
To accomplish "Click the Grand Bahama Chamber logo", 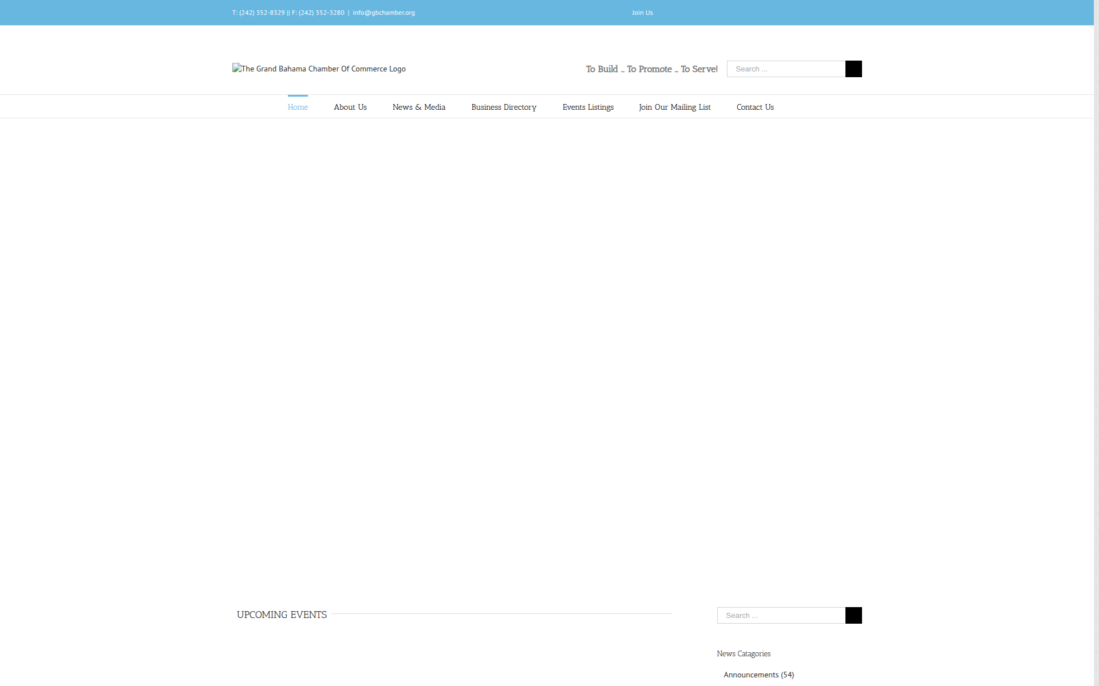I will pyautogui.click(x=319, y=69).
